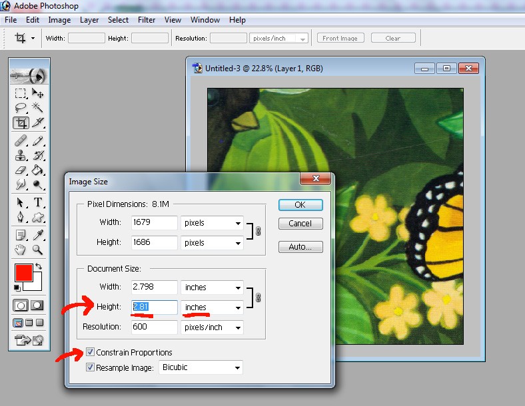Select the Lasso tool
The width and height of the screenshot is (525, 406).
[21, 108]
